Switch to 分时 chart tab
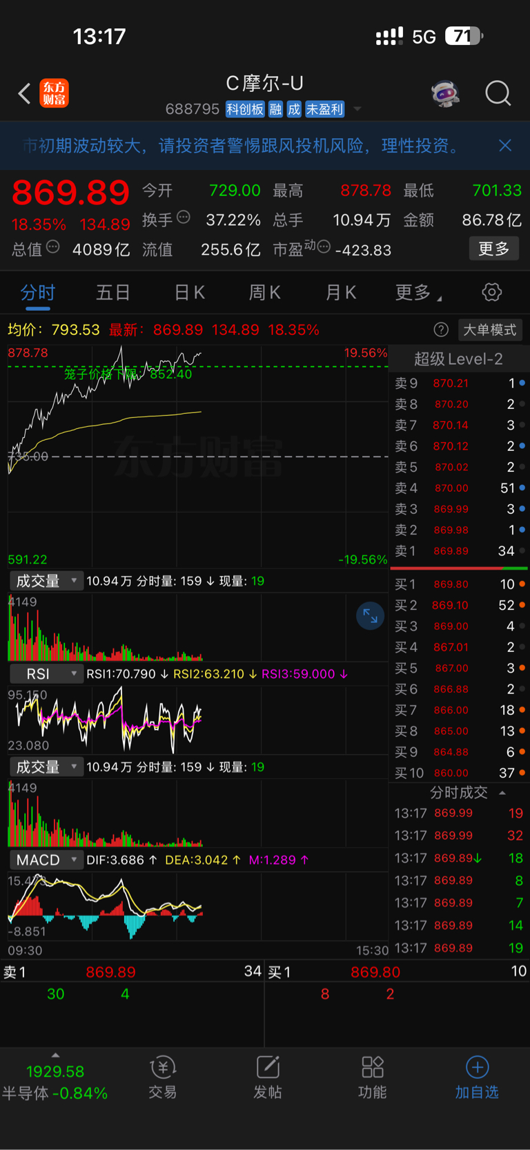The image size is (530, 1150). (x=37, y=293)
